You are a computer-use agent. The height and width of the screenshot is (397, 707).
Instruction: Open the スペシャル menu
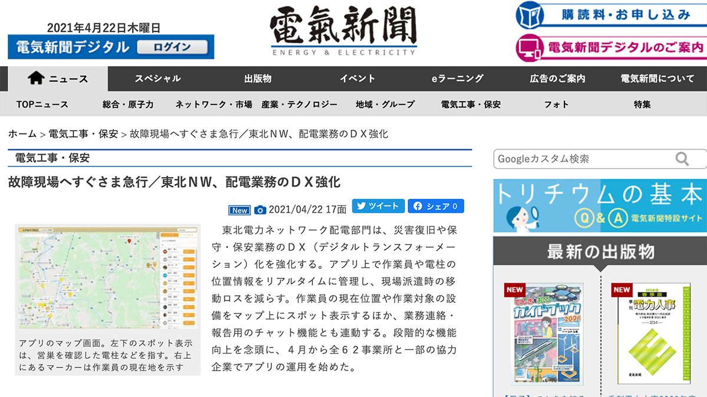[157, 79]
